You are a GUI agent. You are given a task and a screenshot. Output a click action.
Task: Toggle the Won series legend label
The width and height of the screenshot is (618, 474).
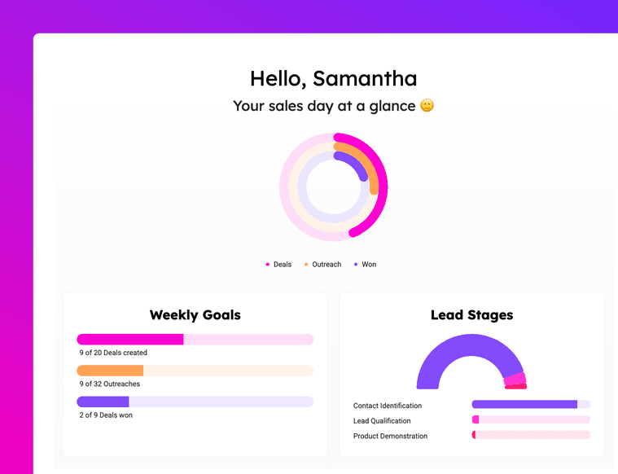[369, 265]
